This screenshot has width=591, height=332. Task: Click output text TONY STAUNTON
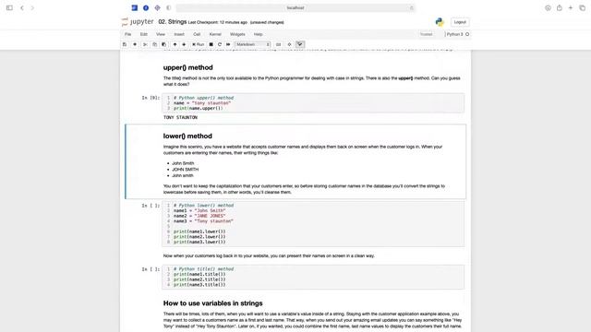(x=180, y=117)
